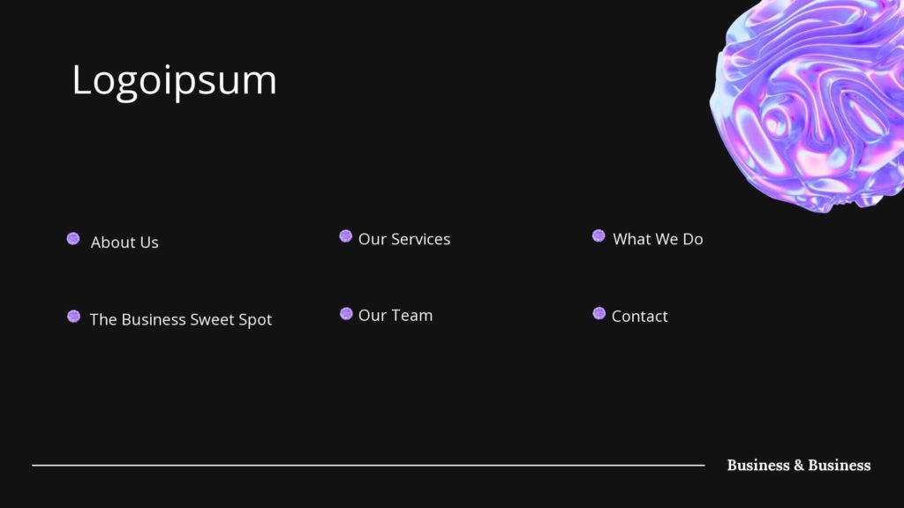Select the iridescent purple 3D sphere image

[807, 105]
